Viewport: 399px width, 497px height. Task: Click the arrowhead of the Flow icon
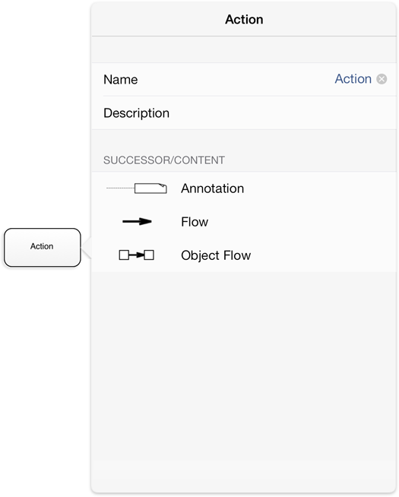coord(145,222)
